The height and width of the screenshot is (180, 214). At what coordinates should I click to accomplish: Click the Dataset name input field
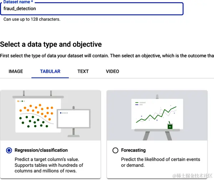tap(92, 9)
